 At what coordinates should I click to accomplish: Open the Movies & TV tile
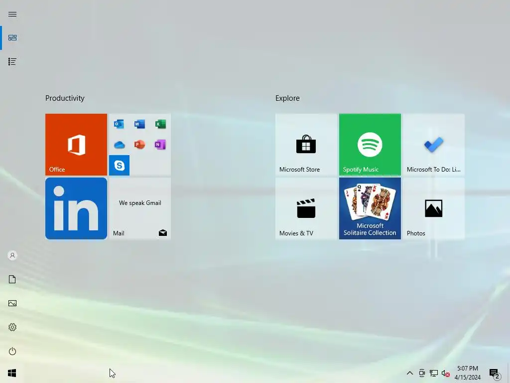[306, 208]
